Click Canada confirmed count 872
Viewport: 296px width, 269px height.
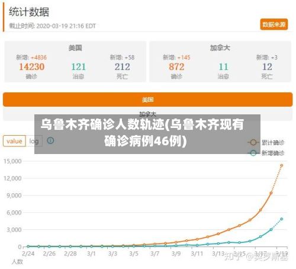coord(176,67)
